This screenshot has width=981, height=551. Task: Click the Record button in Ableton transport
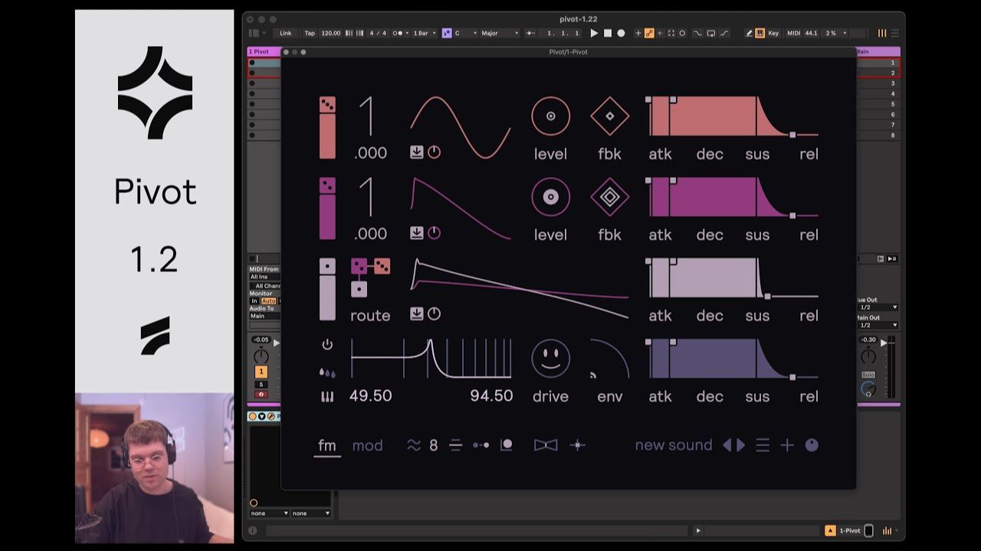click(622, 33)
